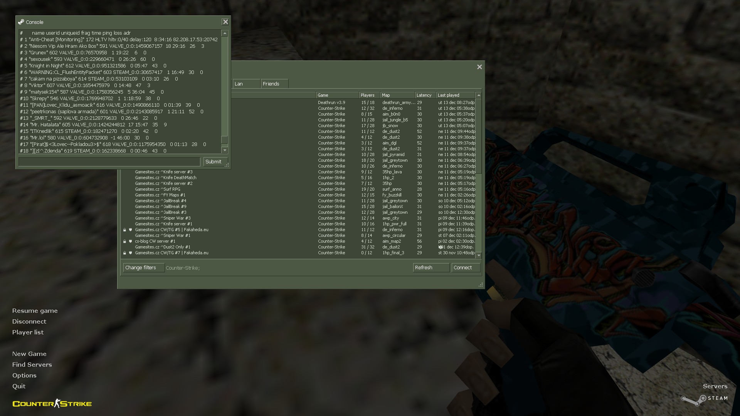Image resolution: width=740 pixels, height=416 pixels.
Task: Click the server list scrollbar thumb
Action: (479, 136)
